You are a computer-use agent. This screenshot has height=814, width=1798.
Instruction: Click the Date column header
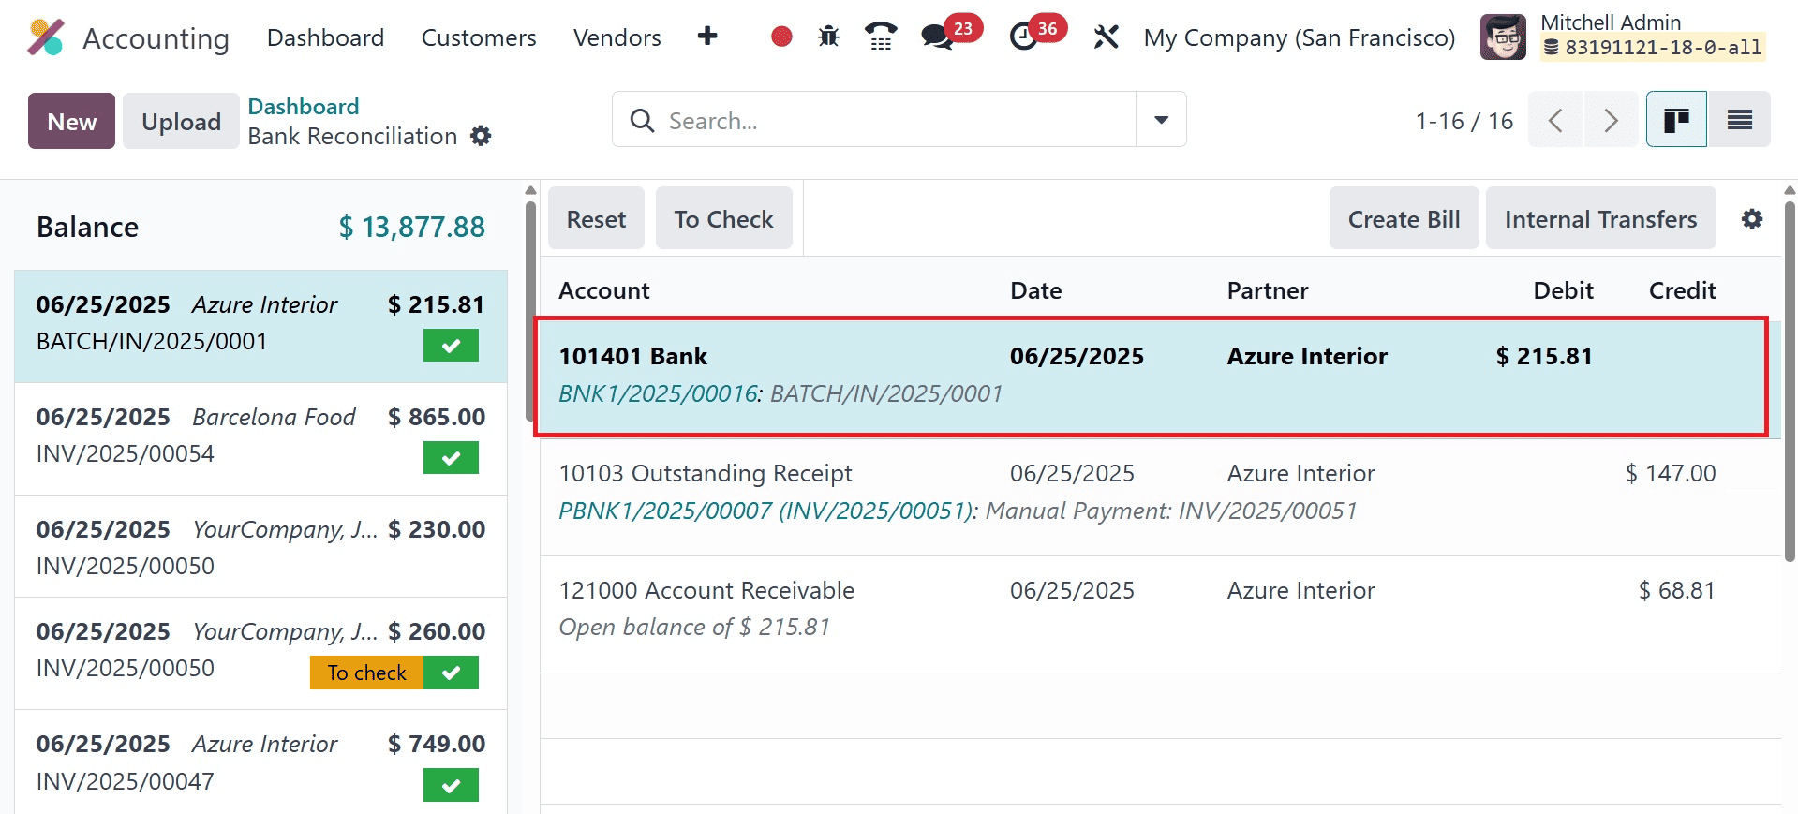point(1035,290)
